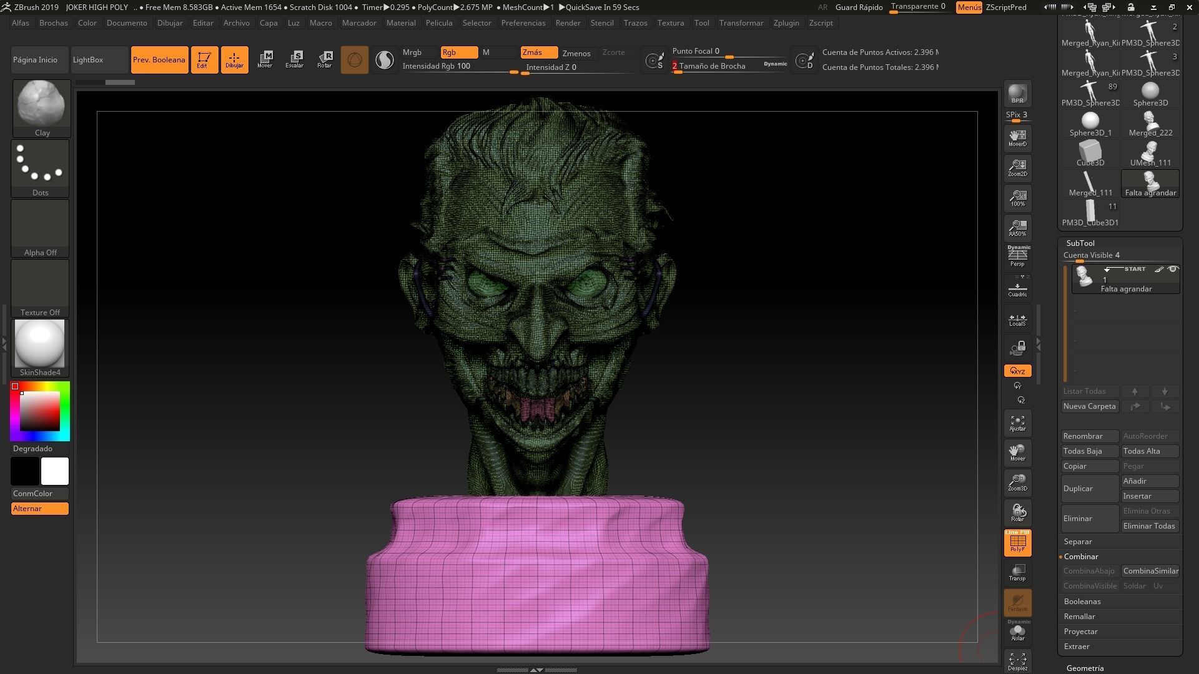The width and height of the screenshot is (1199, 674).
Task: Open the Clay brush selector
Action: tap(41, 109)
